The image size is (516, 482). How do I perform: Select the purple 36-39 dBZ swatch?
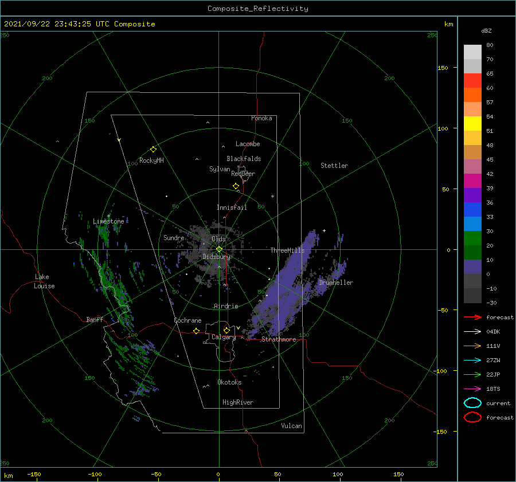472,195
